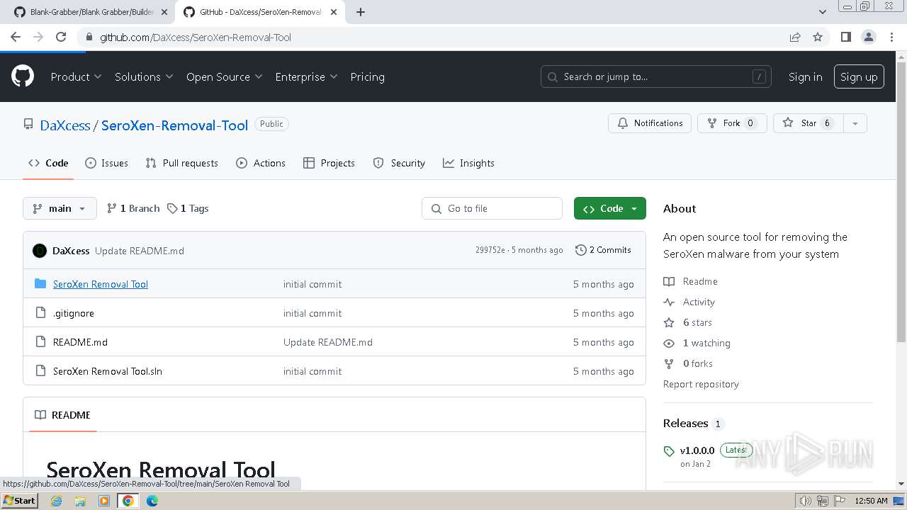Click the volume tray icon
The height and width of the screenshot is (510, 907).
click(805, 501)
